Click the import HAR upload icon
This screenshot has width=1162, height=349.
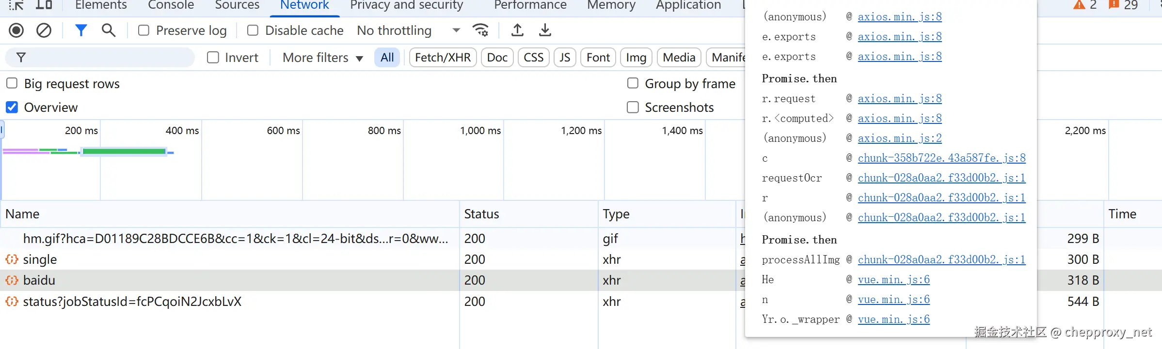(x=517, y=30)
